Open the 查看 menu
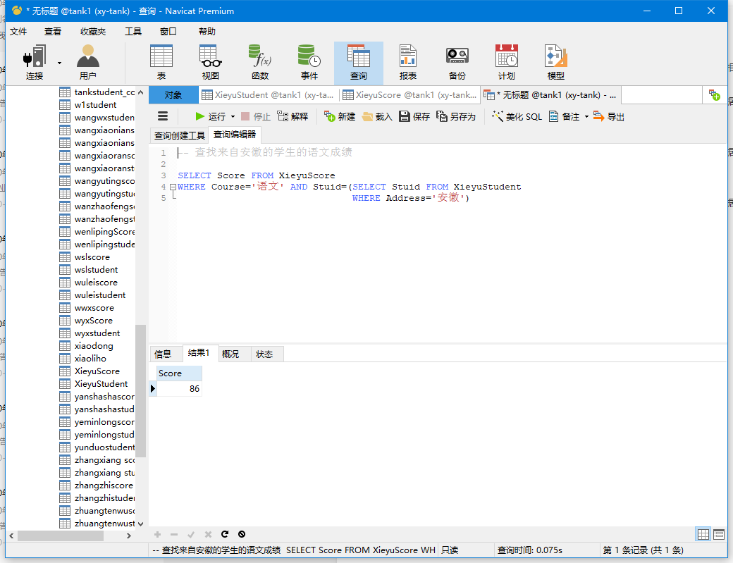Image resolution: width=733 pixels, height=563 pixels. [53, 31]
